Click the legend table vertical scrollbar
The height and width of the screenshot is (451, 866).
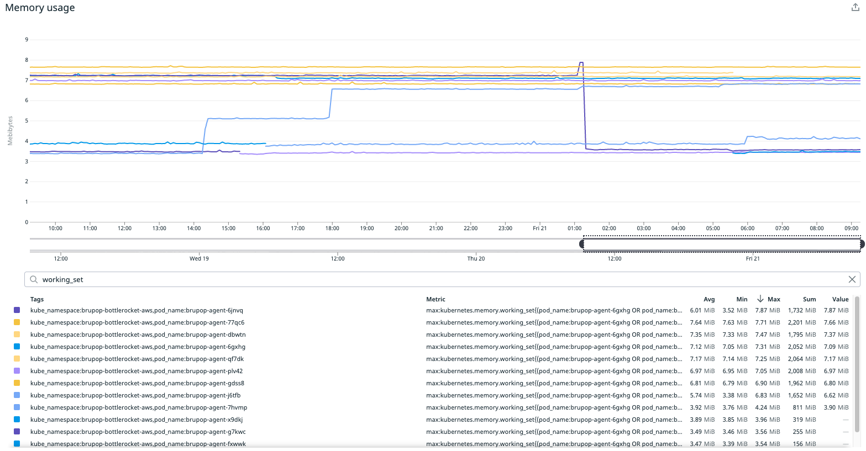pos(857,364)
